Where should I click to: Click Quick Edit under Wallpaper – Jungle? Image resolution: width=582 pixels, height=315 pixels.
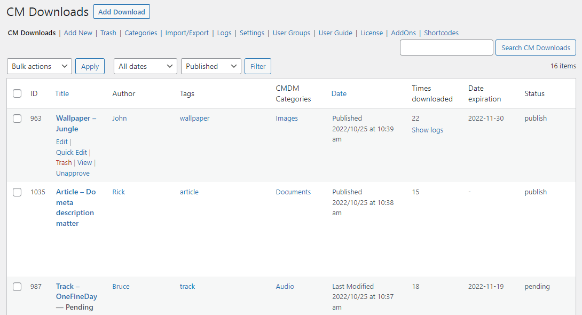tap(72, 152)
